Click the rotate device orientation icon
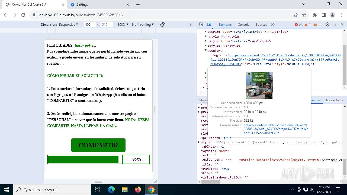 click(163, 24)
